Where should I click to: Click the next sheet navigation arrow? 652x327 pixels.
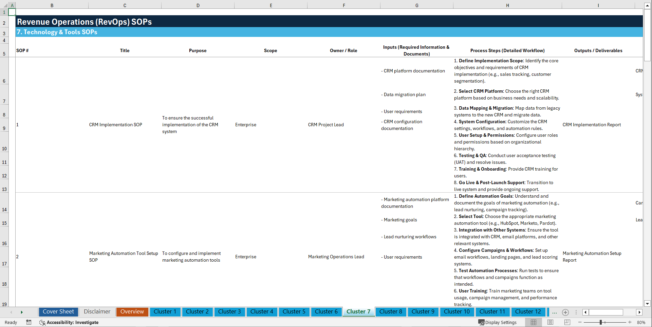(22, 312)
